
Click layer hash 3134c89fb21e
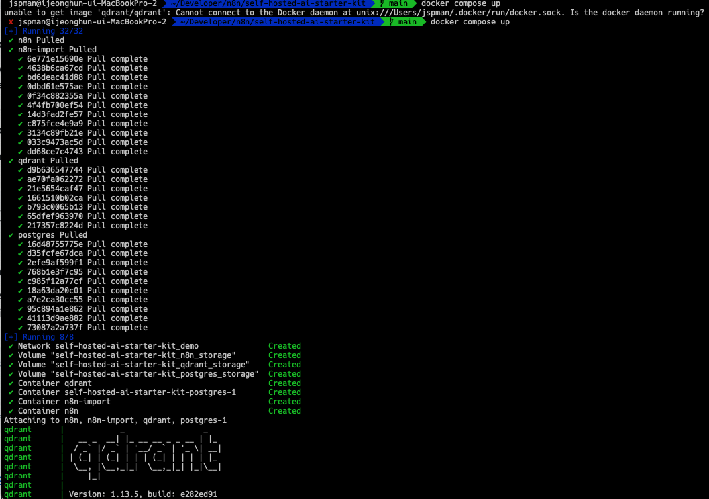tap(55, 133)
